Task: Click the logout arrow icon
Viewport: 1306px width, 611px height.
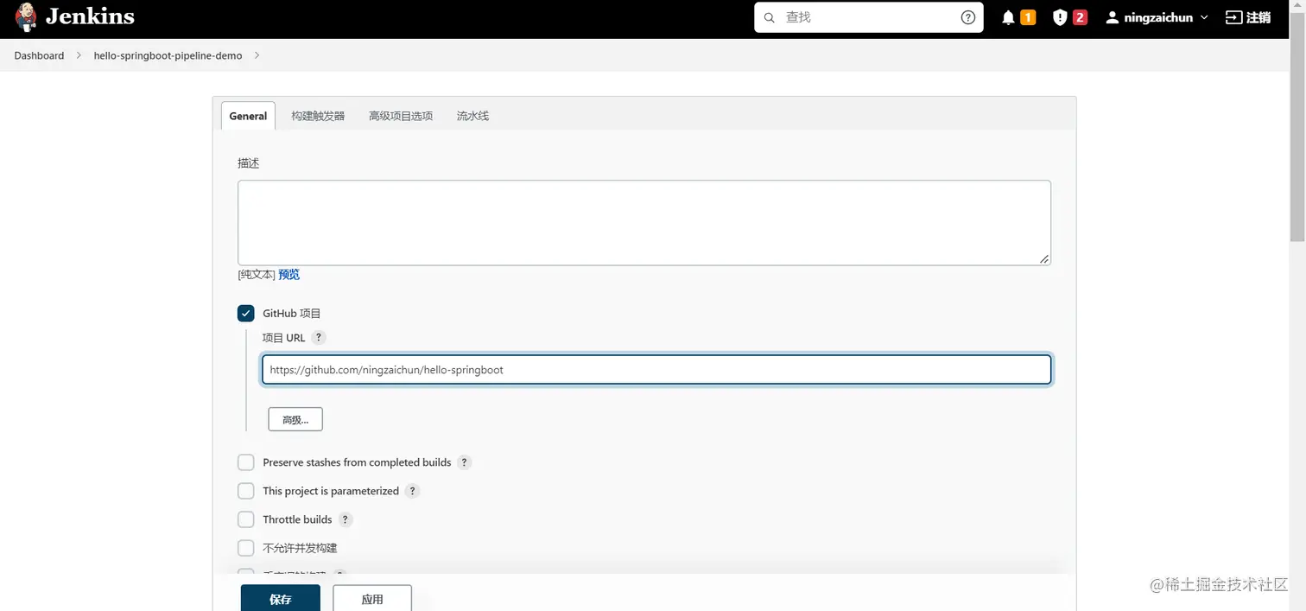Action: (x=1233, y=17)
